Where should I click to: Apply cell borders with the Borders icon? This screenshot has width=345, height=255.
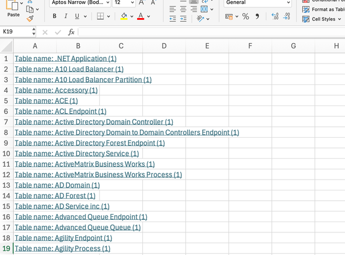[x=100, y=16]
